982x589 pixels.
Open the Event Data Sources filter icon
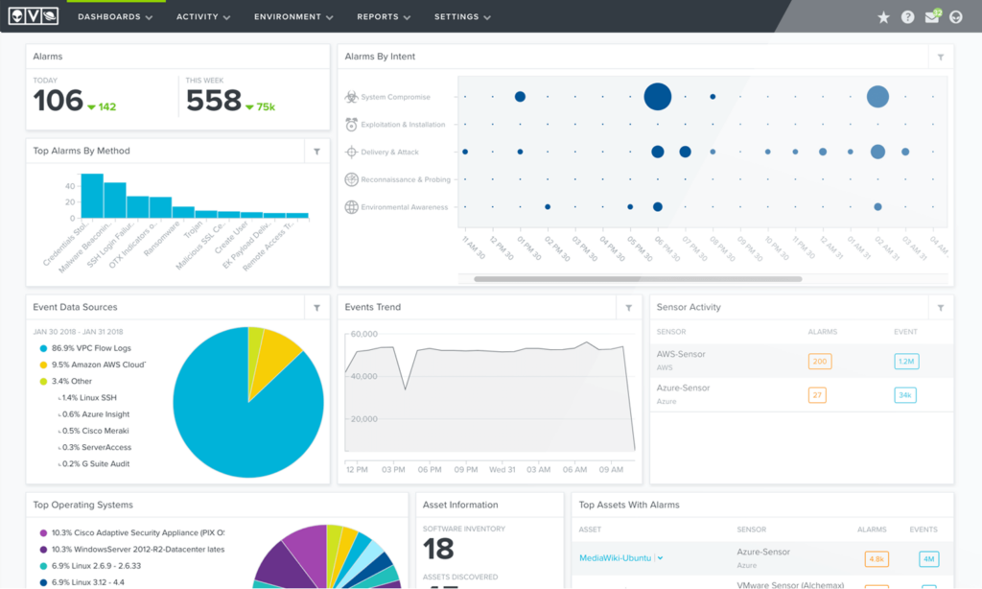(316, 308)
